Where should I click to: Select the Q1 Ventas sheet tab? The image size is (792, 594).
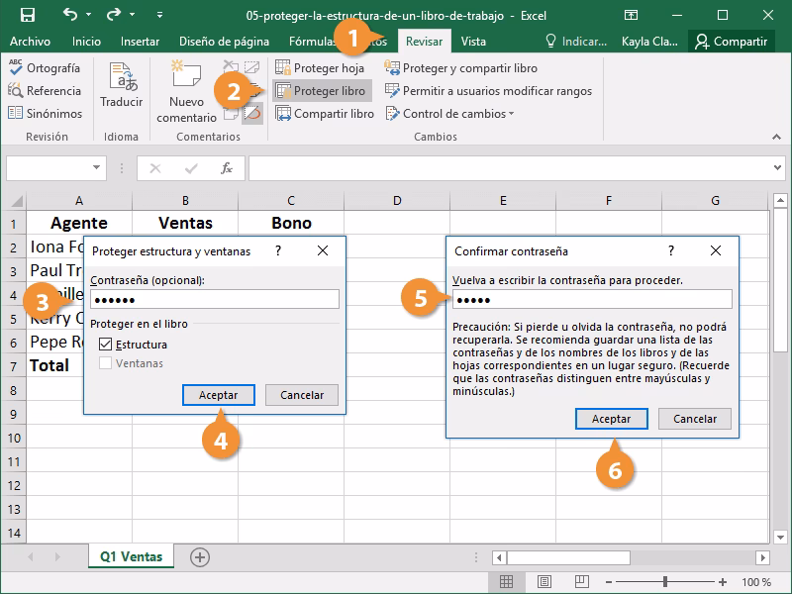(x=131, y=557)
